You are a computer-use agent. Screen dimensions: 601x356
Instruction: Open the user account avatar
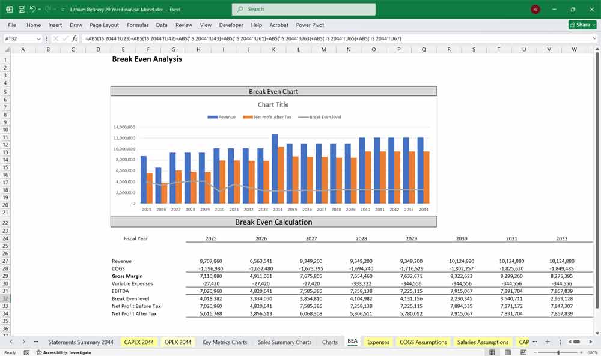click(535, 10)
